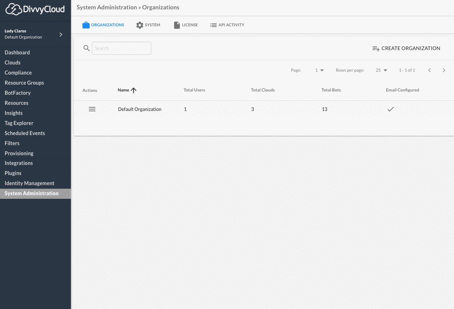Click the 'Page:' label
The width and height of the screenshot is (454, 309).
(296, 70)
